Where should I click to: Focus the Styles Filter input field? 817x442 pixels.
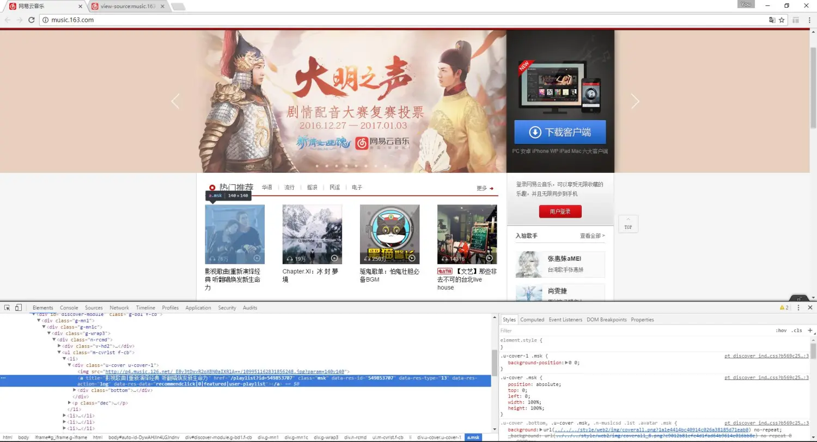pos(635,331)
